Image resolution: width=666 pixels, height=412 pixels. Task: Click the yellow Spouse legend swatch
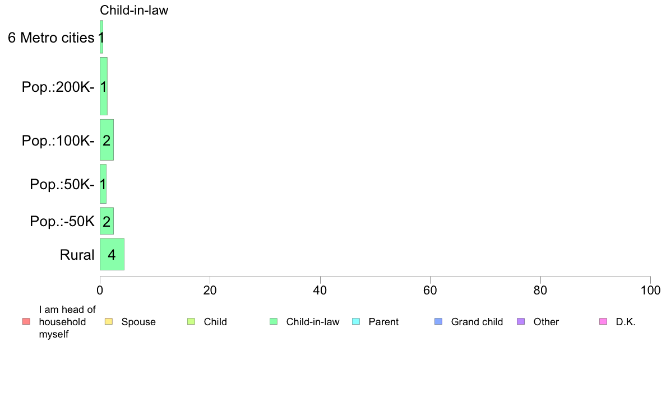[109, 322]
